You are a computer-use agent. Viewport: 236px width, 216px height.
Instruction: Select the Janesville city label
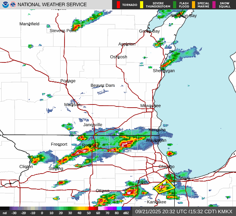92,125
